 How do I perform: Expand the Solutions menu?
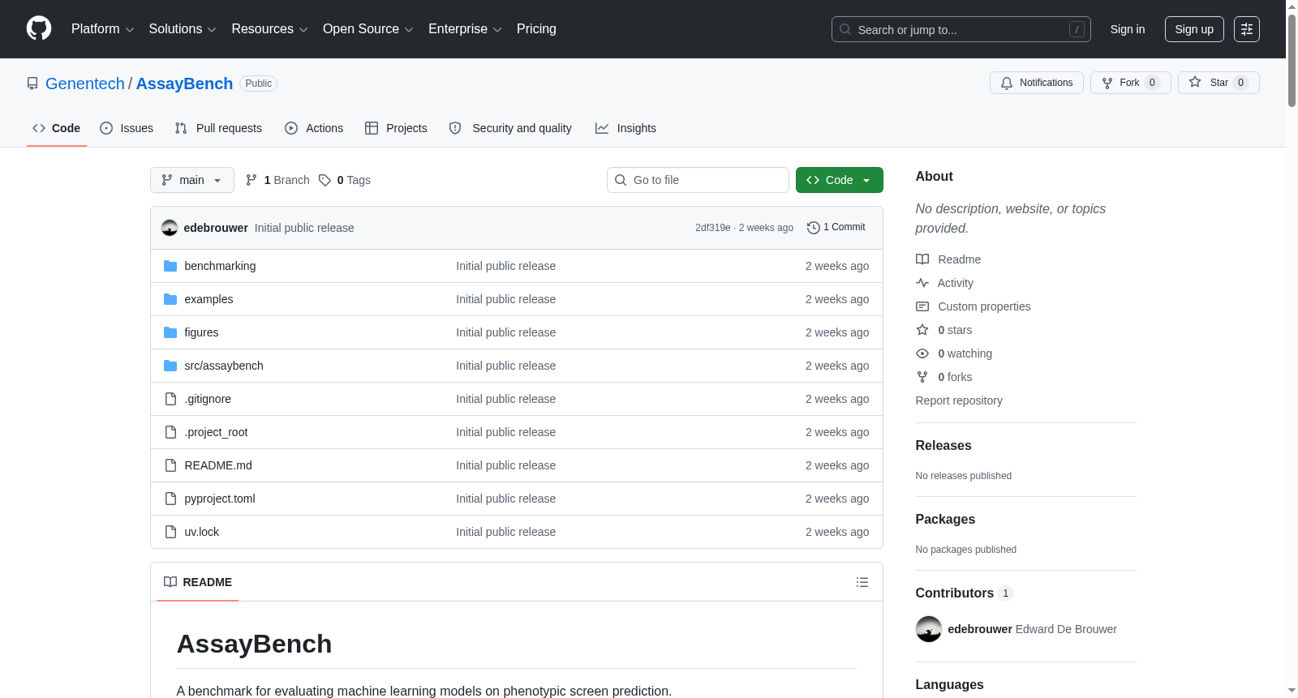point(183,29)
